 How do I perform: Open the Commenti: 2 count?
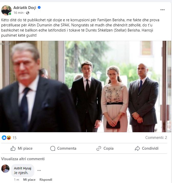pyautogui.click(x=156, y=138)
